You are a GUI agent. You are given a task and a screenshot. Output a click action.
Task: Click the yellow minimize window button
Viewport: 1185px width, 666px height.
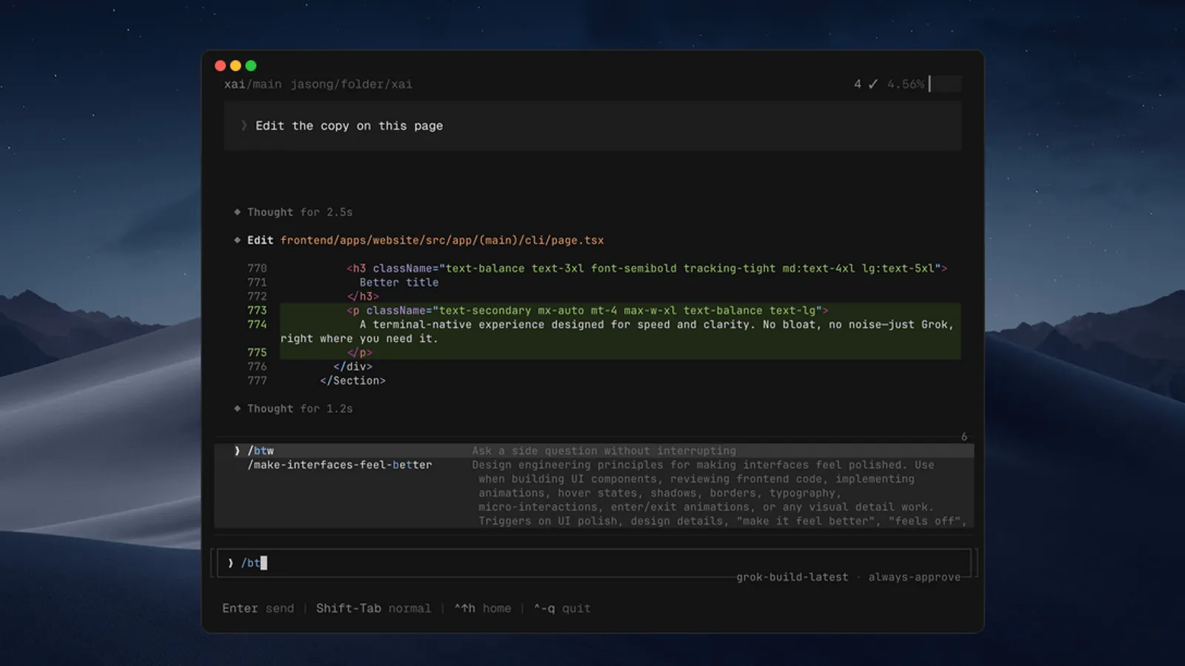coord(236,66)
